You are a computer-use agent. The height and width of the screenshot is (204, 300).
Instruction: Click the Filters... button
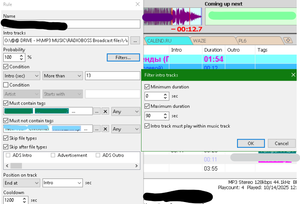point(123,58)
